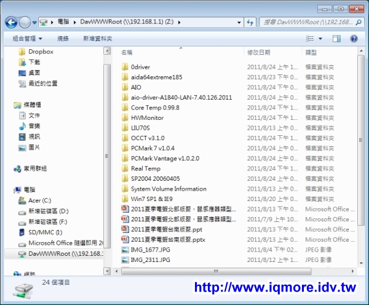The image size is (369, 305).
Task: Select the HWMonitor folder icon
Action: [125, 117]
